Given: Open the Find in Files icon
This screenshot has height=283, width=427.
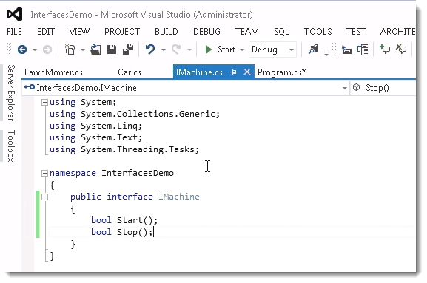Looking at the screenshot, I should (313, 50).
